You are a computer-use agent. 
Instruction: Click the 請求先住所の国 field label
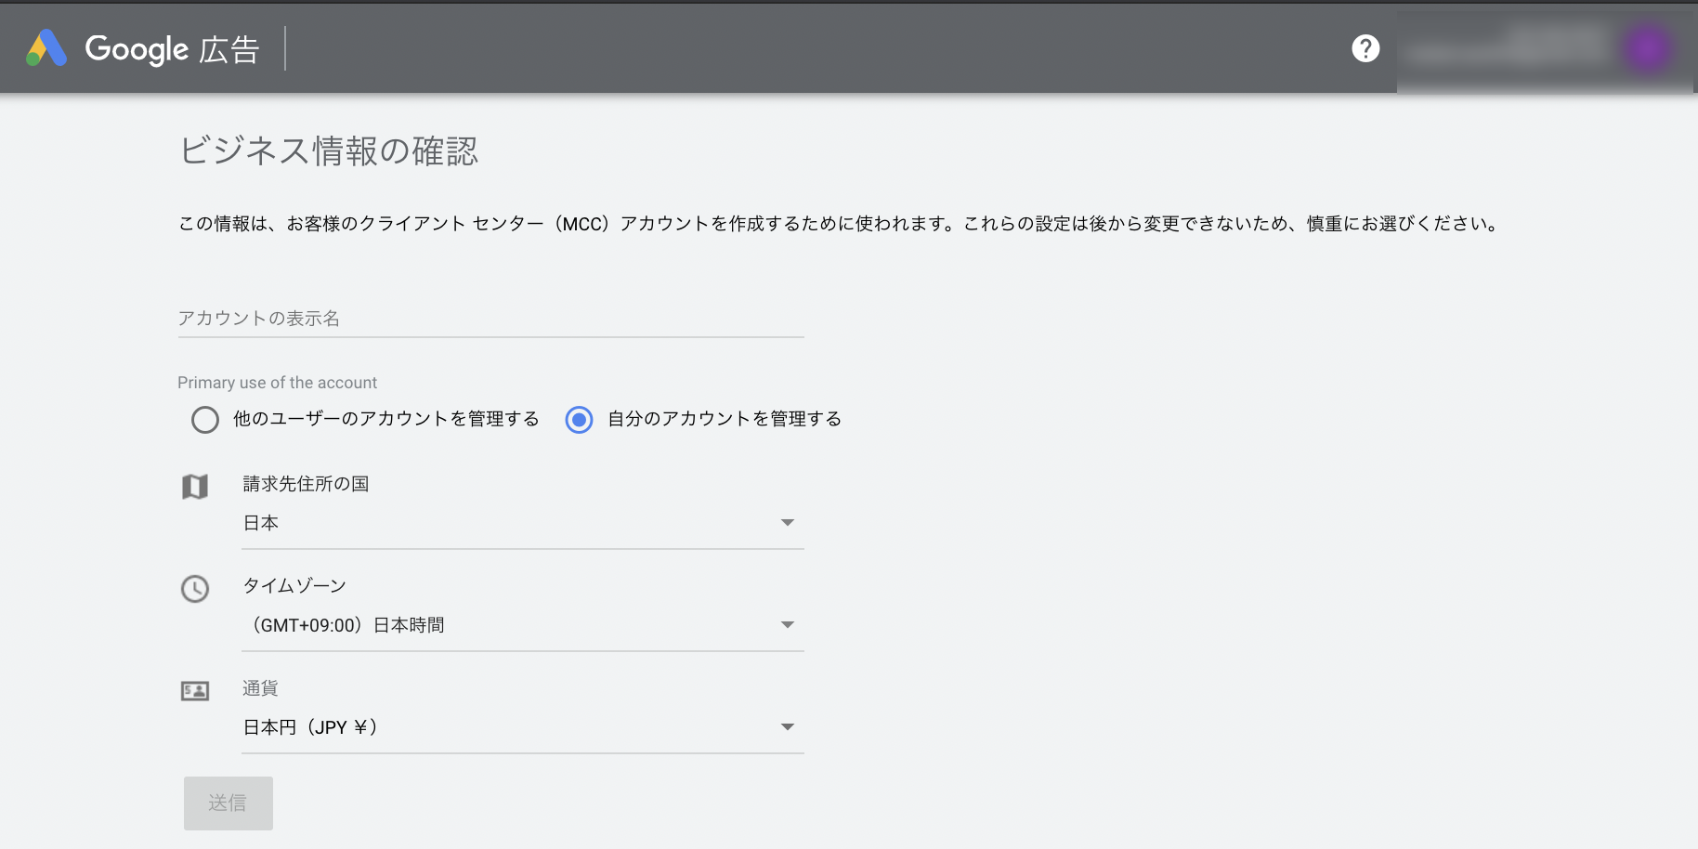(x=306, y=484)
